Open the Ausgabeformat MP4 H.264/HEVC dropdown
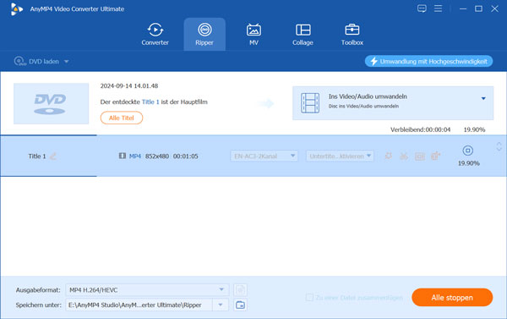This screenshot has height=319, width=507. 147,290
